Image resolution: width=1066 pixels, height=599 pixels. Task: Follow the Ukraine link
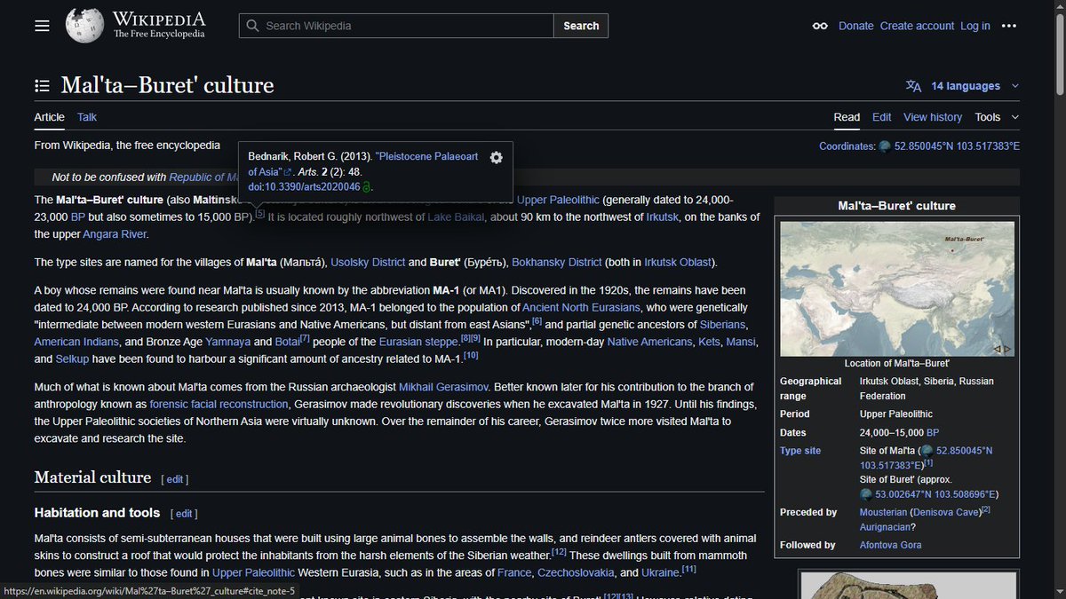659,572
